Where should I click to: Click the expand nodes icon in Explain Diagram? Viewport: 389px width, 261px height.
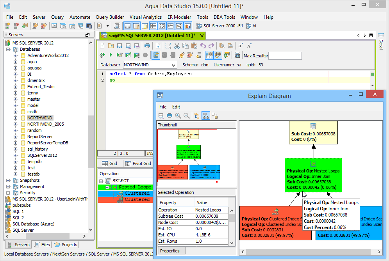(214, 116)
